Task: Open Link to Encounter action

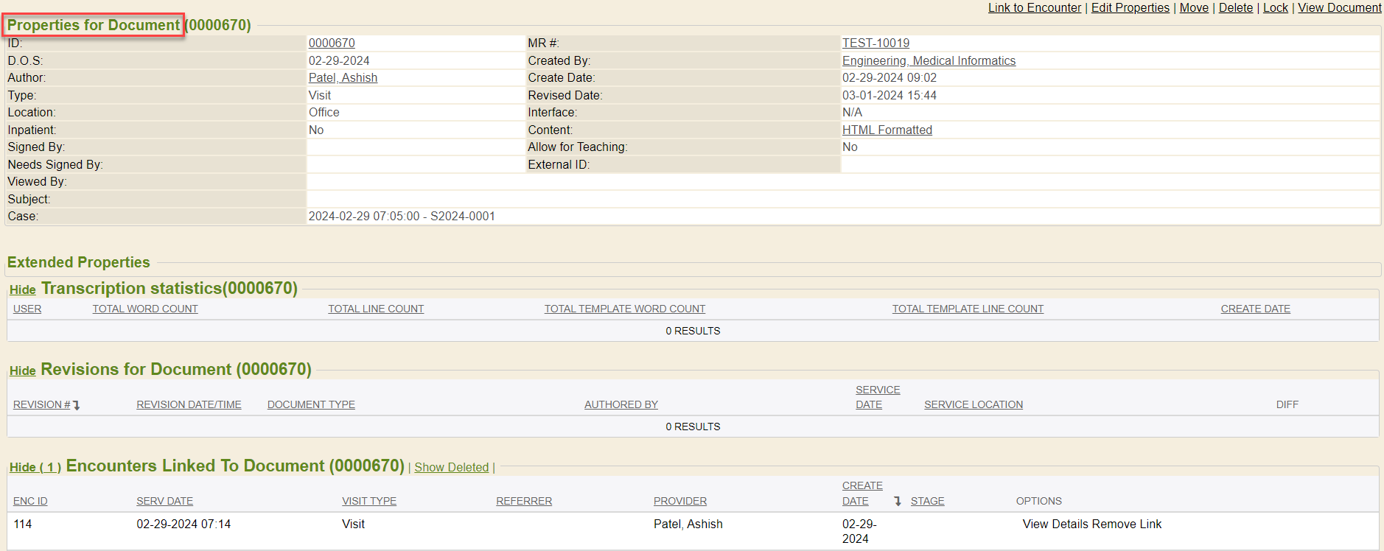Action: pyautogui.click(x=1034, y=8)
